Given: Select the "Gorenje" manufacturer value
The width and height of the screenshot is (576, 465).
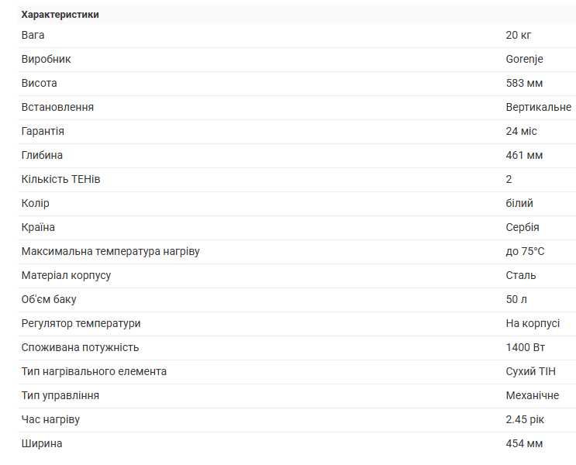Looking at the screenshot, I should tap(524, 59).
